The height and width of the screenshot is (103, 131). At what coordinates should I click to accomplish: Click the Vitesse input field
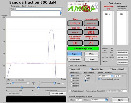click(x=79, y=100)
